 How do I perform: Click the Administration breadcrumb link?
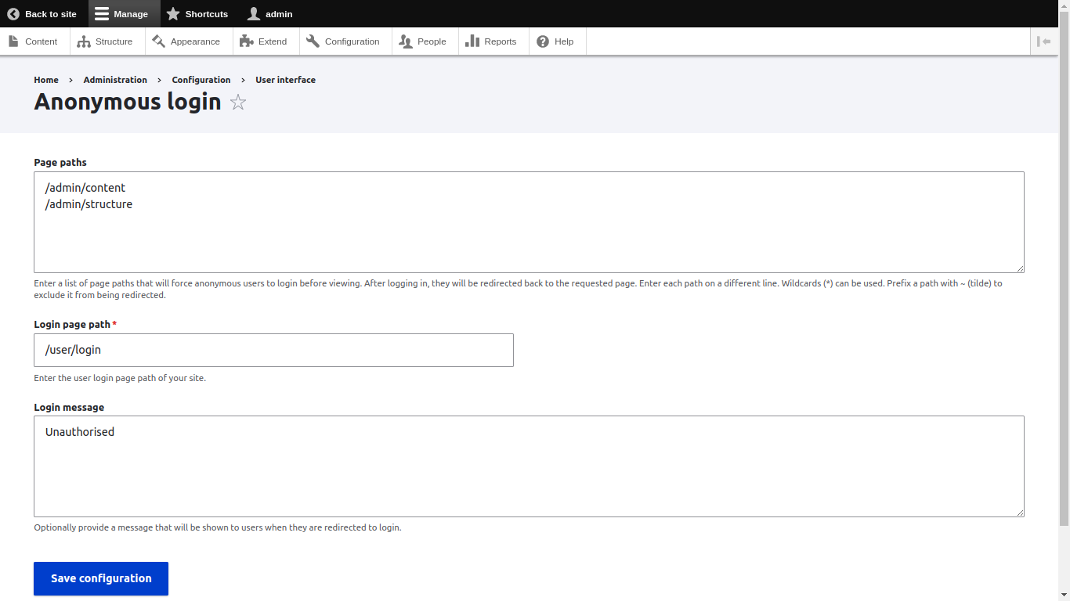[x=115, y=80]
